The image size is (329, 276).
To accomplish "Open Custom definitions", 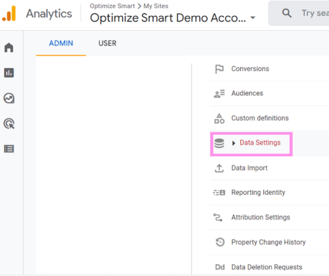I will point(260,118).
